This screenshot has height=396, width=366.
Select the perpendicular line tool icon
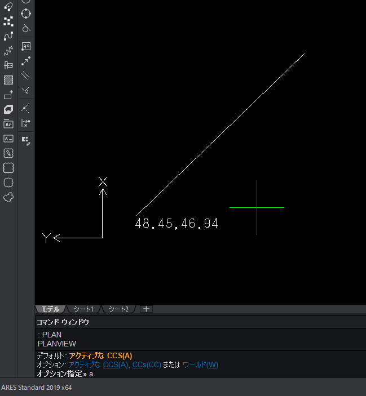25,90
